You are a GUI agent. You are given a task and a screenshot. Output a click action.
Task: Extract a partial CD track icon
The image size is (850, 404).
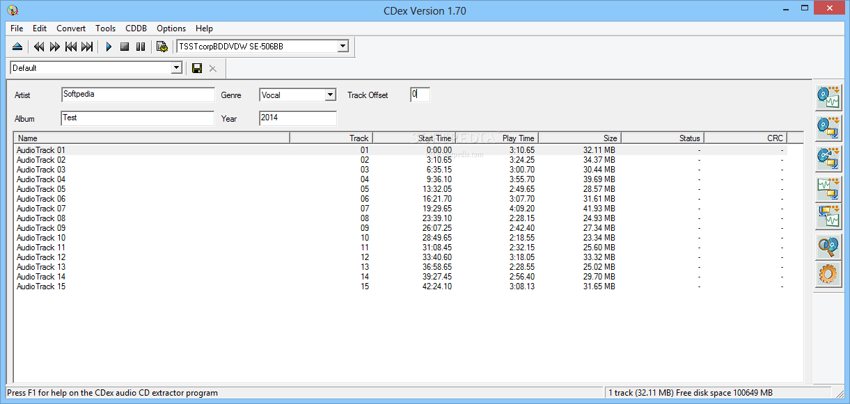[x=828, y=157]
